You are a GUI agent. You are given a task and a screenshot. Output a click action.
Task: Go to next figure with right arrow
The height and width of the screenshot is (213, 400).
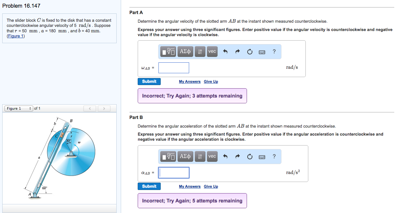coord(104,109)
